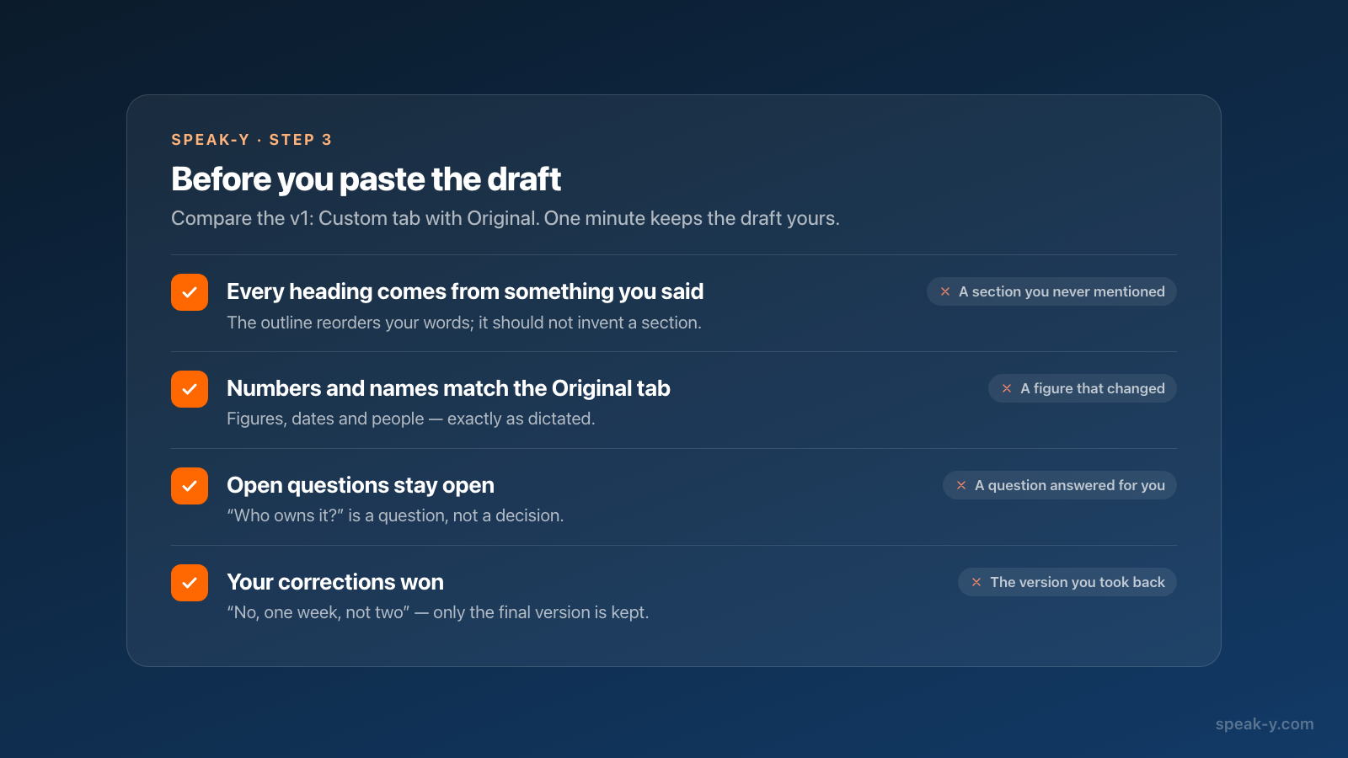Click the 'Before you paste the draft' heading

pos(366,179)
